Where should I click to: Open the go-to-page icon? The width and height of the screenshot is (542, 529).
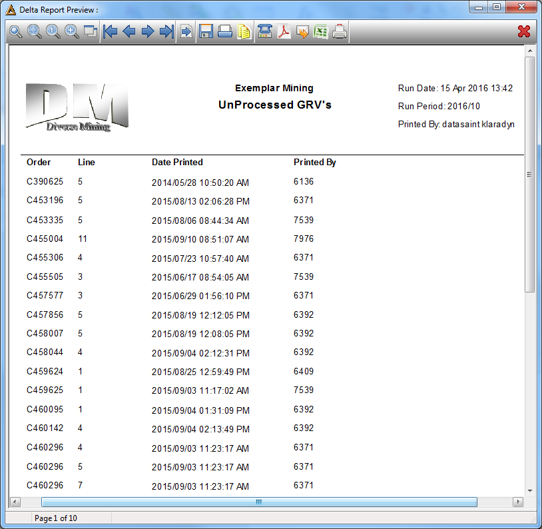[x=186, y=31]
